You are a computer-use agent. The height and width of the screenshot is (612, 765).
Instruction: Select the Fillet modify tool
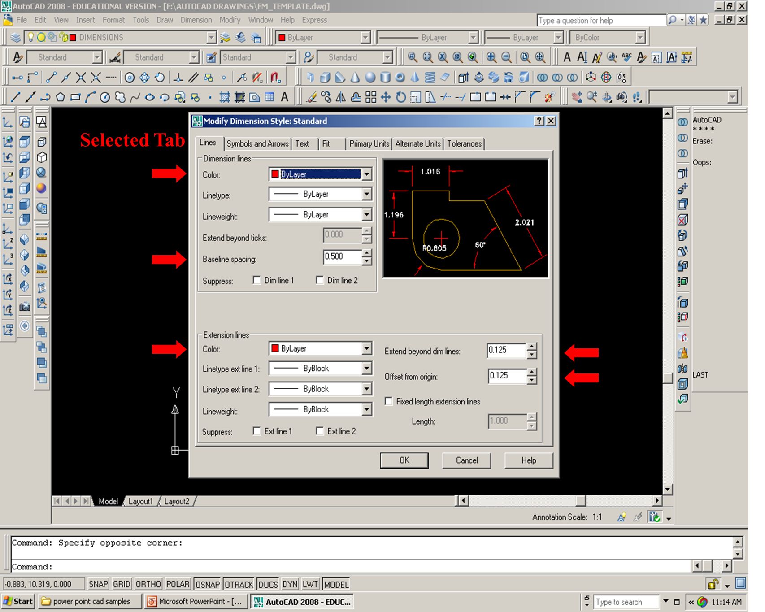(535, 97)
